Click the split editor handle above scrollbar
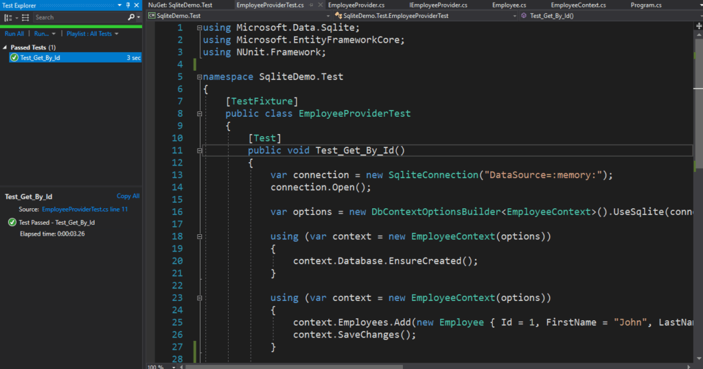Viewport: 703px width, 369px height. click(x=699, y=26)
